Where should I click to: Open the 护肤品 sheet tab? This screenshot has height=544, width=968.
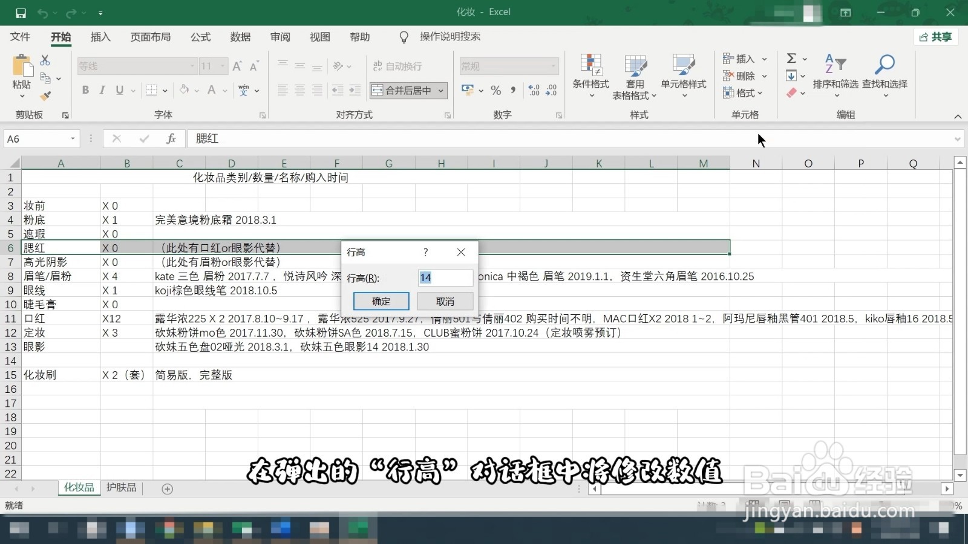coord(121,487)
